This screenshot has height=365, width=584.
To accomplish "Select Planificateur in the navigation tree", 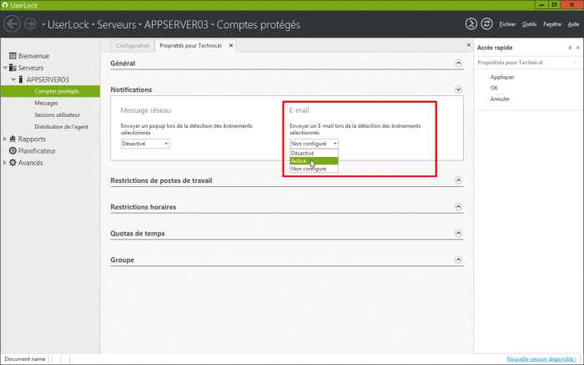I will (x=37, y=150).
